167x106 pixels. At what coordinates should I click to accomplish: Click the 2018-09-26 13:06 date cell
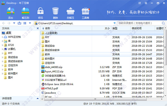pyautogui.click(x=142, y=37)
